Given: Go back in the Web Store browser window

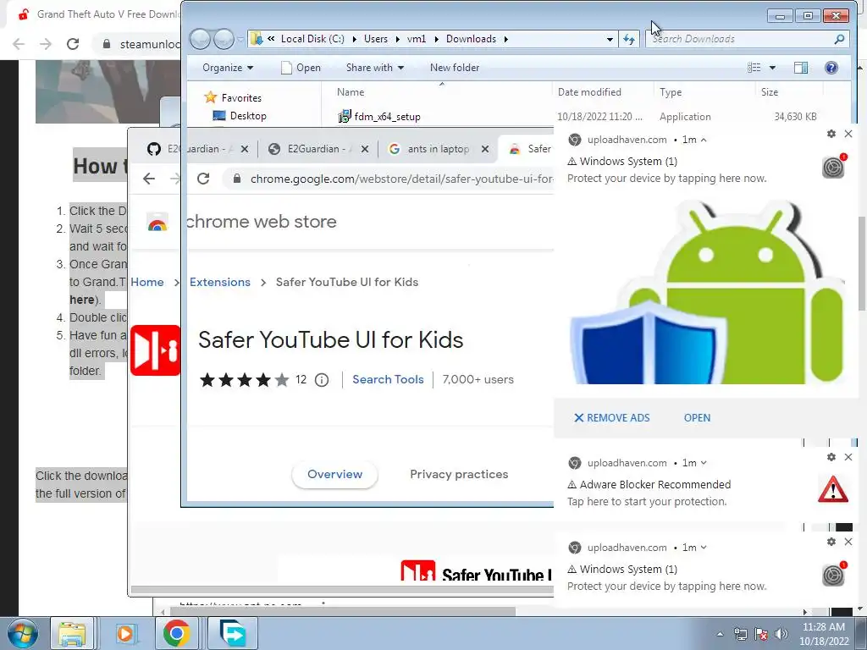Looking at the screenshot, I should (149, 179).
